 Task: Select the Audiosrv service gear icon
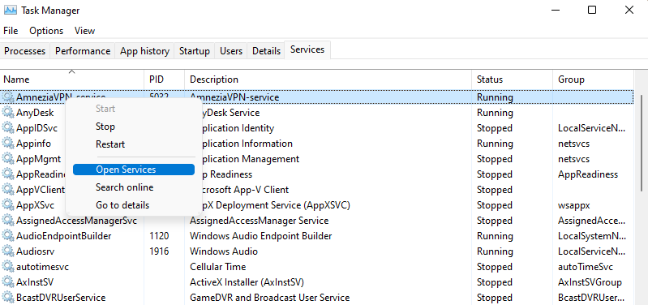point(8,251)
